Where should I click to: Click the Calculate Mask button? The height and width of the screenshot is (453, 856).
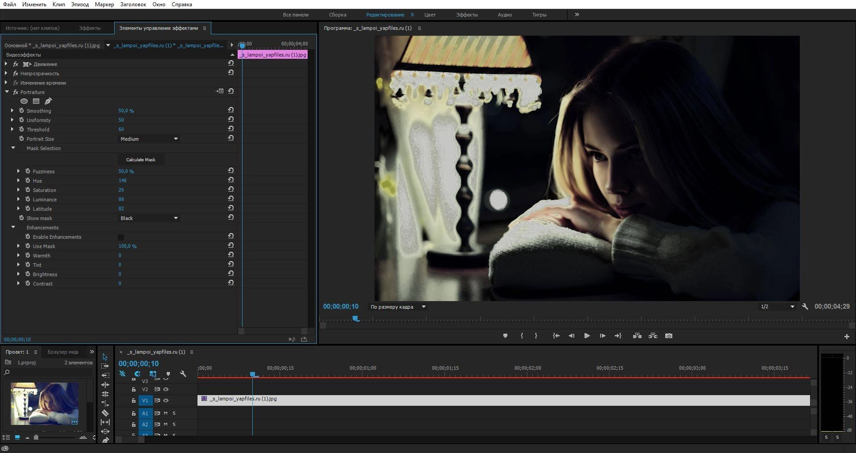tap(141, 159)
